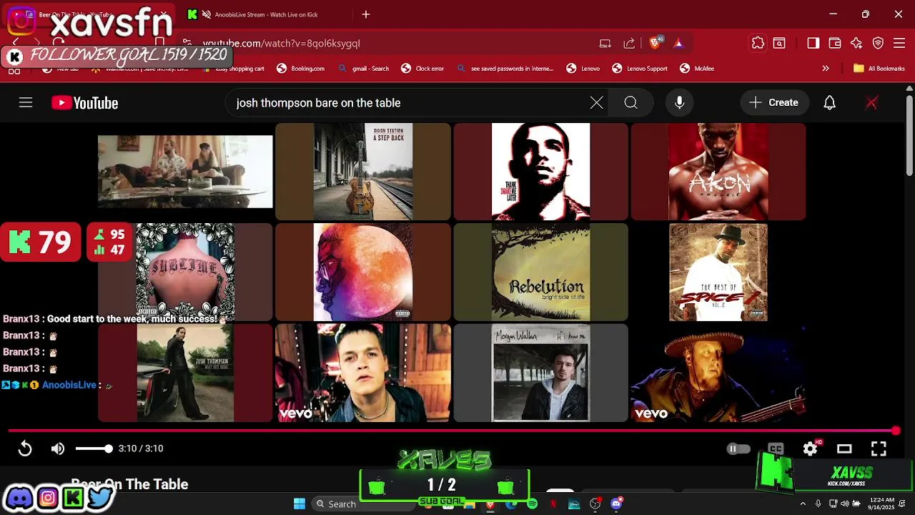
Task: Start voice search with microphone
Action: (679, 103)
